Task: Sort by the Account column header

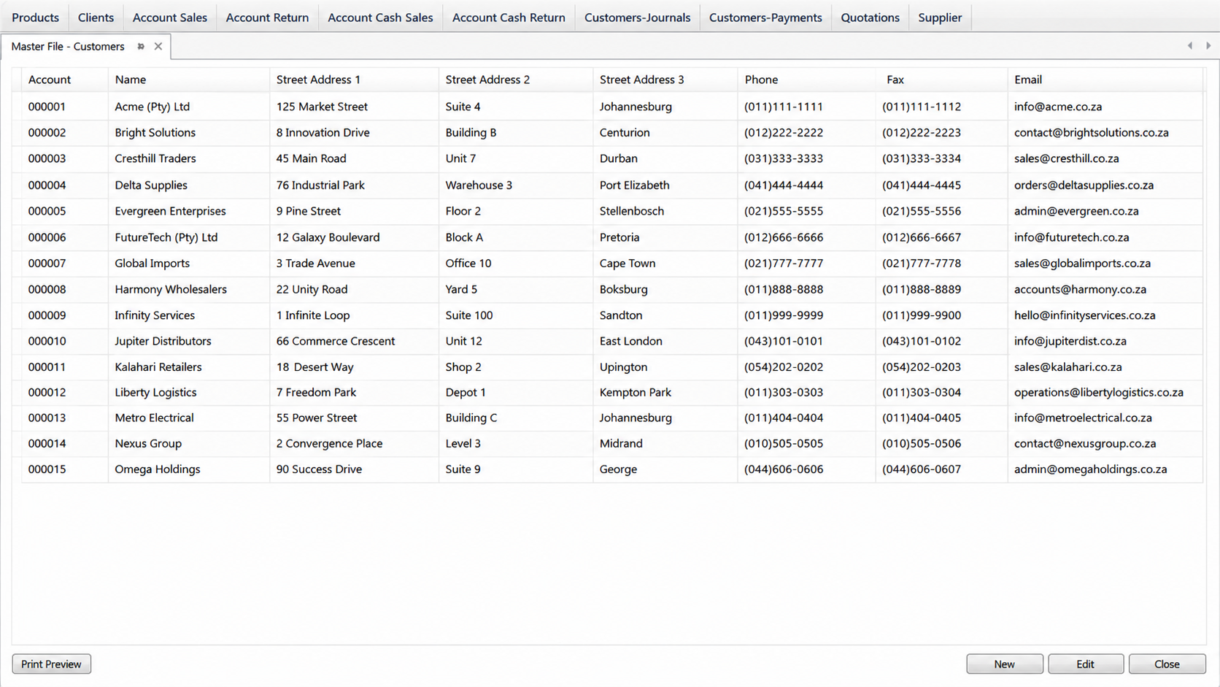Action: pos(64,80)
